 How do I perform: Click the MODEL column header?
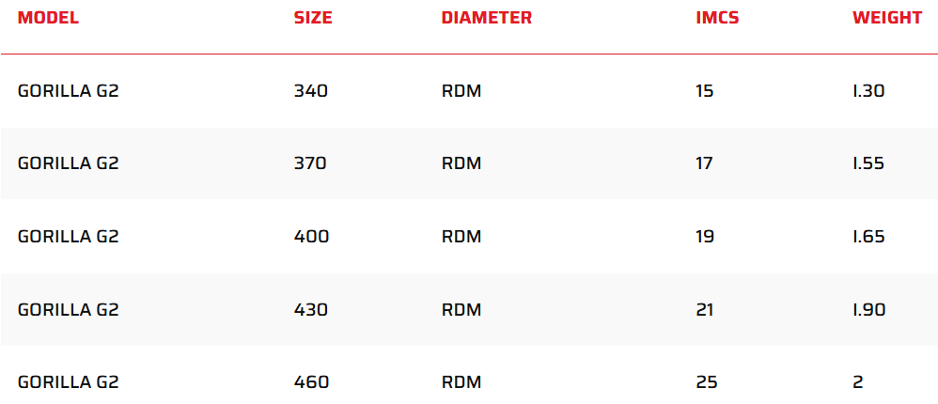[x=48, y=18]
